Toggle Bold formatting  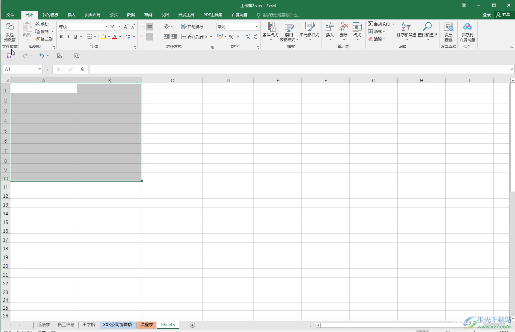61,37
